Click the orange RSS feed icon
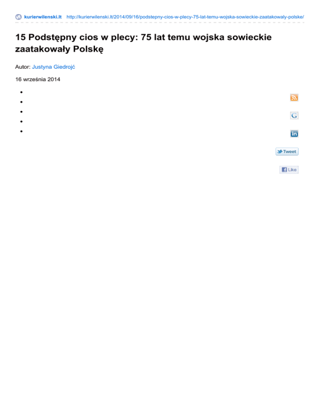This screenshot has width=320, height=414. click(294, 97)
